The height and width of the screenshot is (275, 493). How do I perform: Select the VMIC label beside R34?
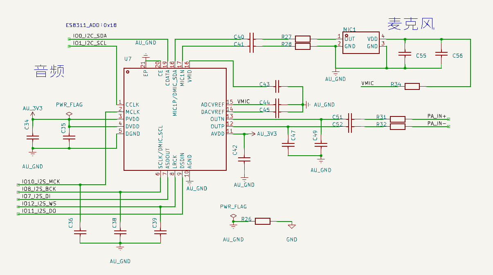coord(367,83)
